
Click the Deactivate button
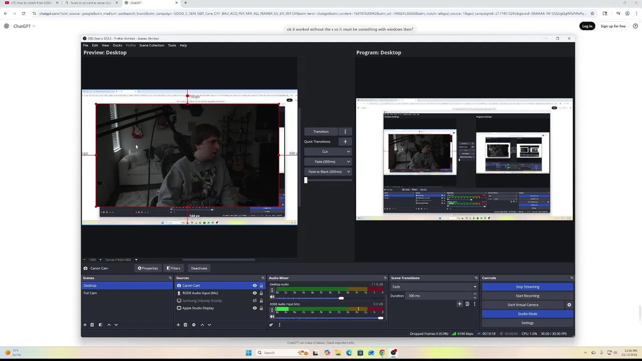point(199,268)
